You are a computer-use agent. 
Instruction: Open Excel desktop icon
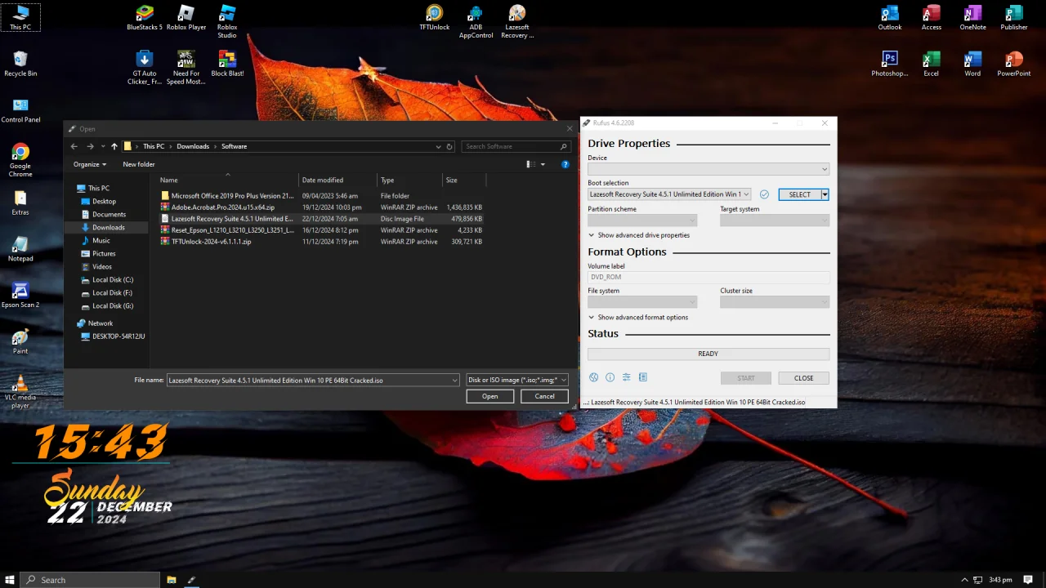(932, 64)
